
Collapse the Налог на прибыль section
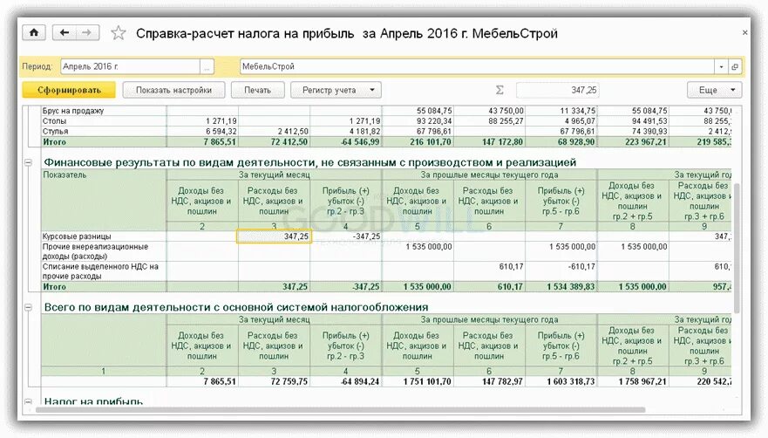pos(29,401)
